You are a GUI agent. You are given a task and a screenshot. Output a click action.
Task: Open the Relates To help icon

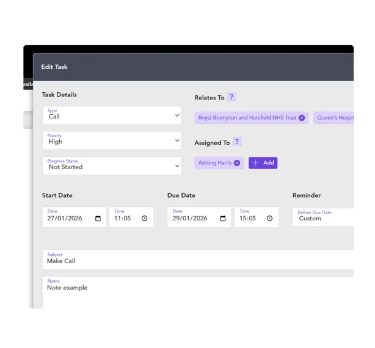(231, 97)
